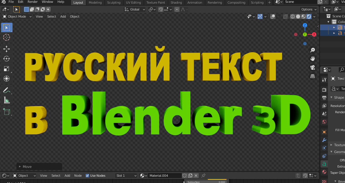This screenshot has width=345, height=183.
Task: Open the viewport shading options arrow
Action: 314,17
